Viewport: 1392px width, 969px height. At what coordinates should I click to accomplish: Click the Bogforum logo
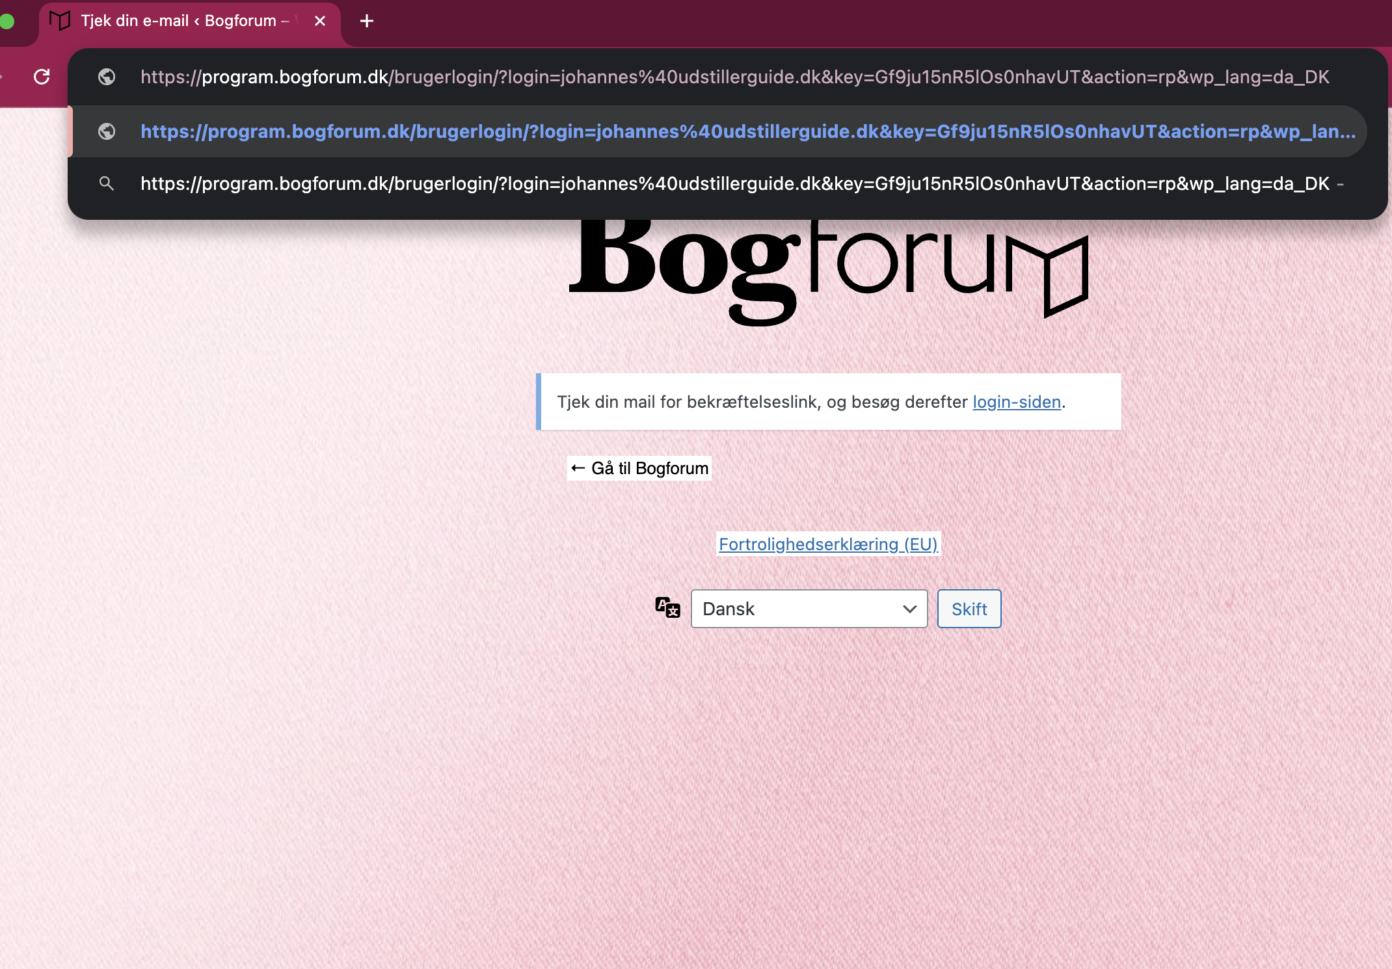pyautogui.click(x=828, y=273)
